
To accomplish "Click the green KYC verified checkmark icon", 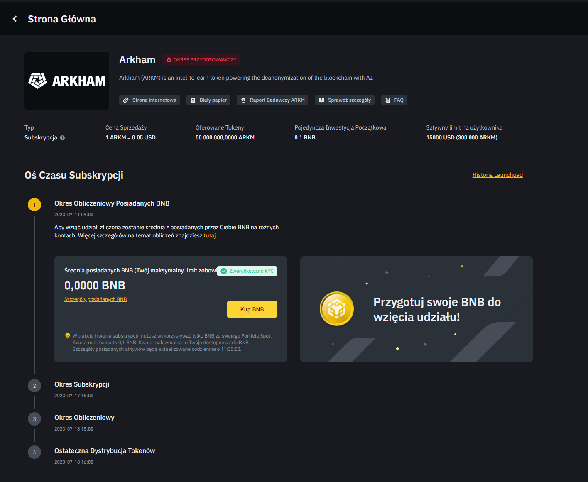I will (224, 271).
